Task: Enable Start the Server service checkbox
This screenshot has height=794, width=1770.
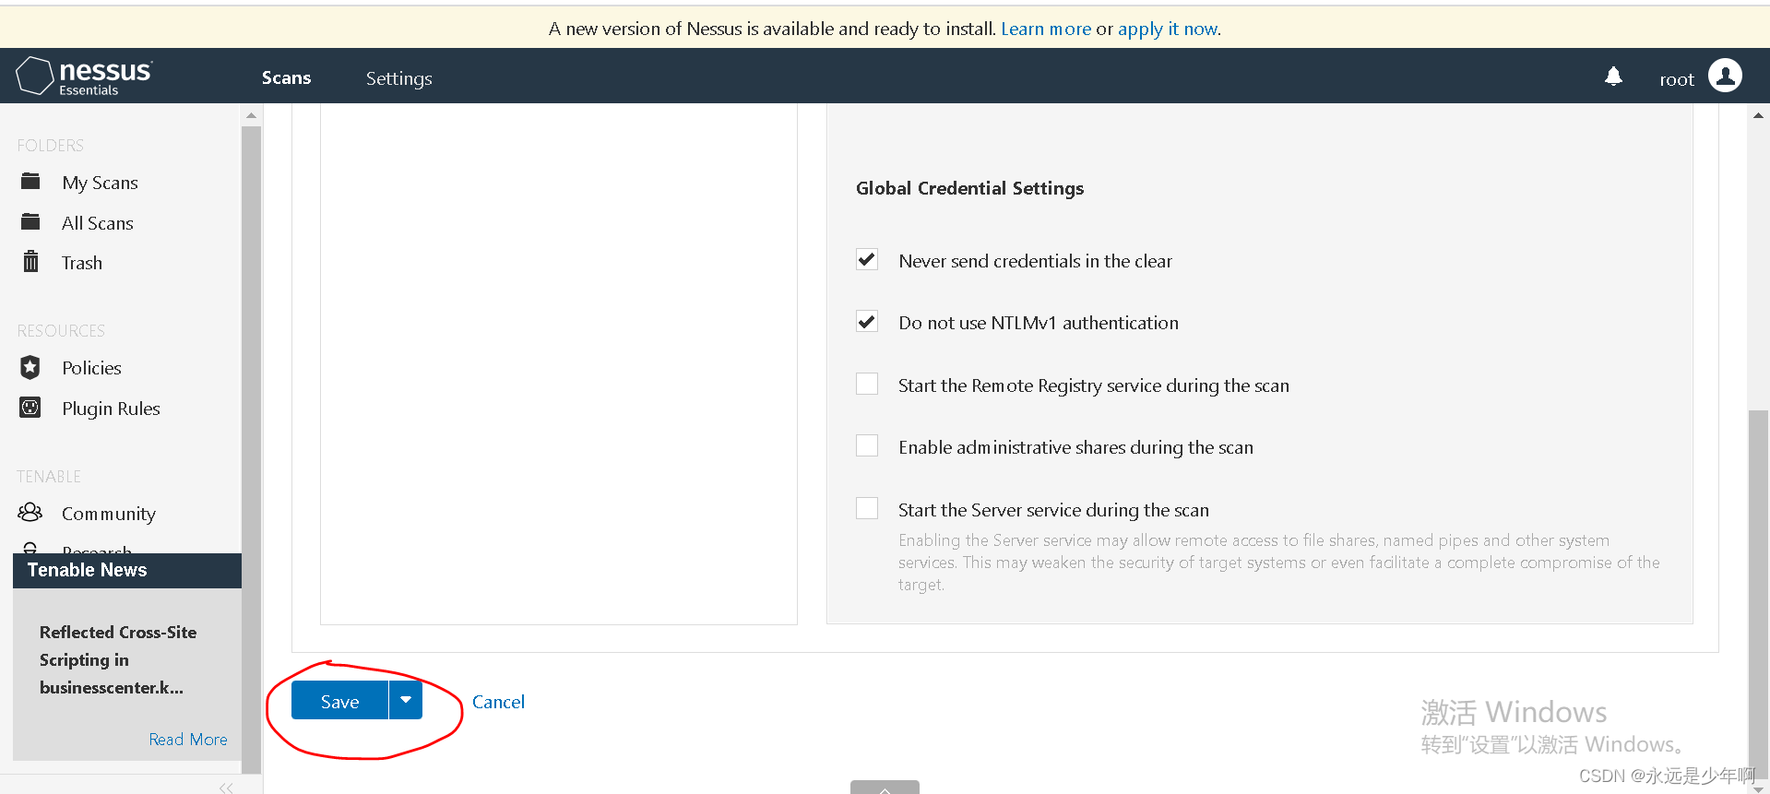Action: tap(867, 508)
